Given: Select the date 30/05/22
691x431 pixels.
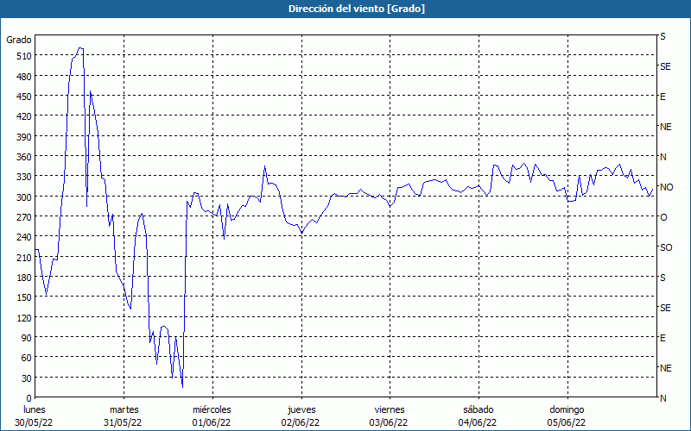Looking at the screenshot, I should pos(34,422).
